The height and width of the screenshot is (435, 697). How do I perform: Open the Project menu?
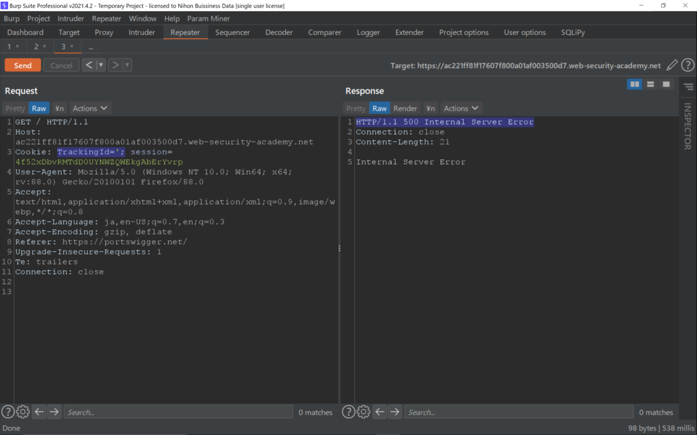[x=38, y=19]
